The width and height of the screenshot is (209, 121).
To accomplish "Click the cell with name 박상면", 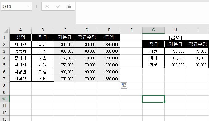I will click(x=20, y=72).
